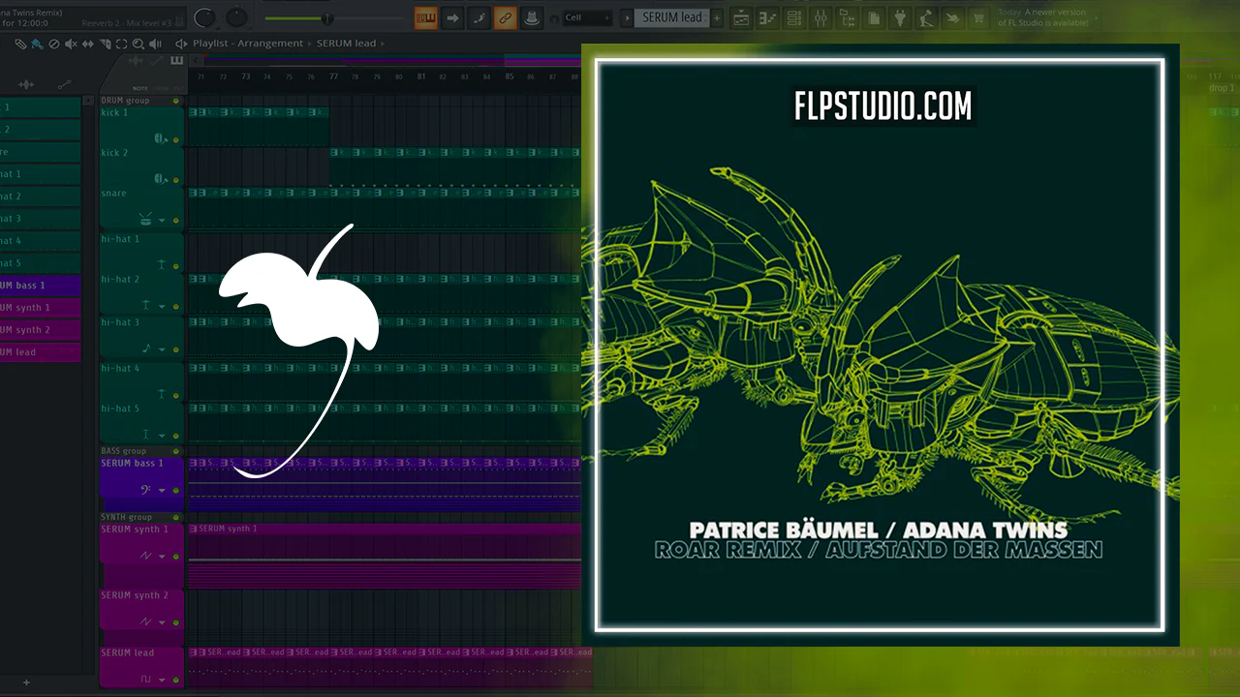The width and height of the screenshot is (1240, 697).
Task: Expand the SERUM synth 2 track arrow
Action: coord(163,621)
